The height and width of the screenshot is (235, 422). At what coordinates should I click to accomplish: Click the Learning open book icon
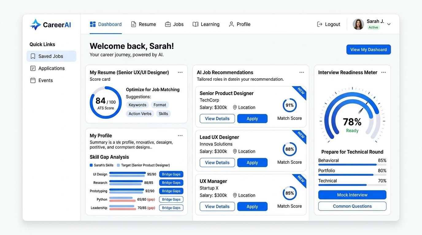tap(195, 24)
